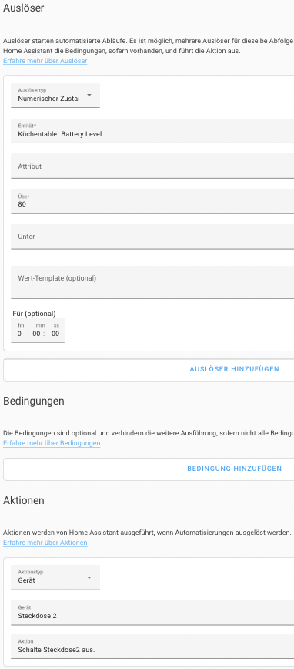
Task: Select the hh hours field in Für
Action: (x=19, y=334)
